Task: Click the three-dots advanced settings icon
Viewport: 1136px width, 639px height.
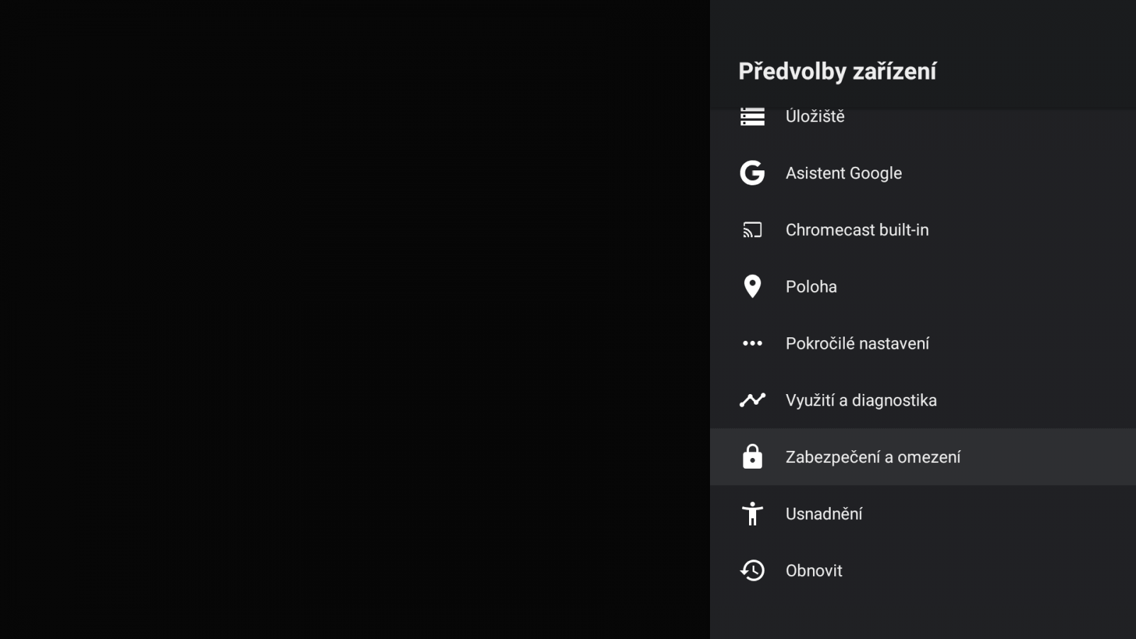Action: point(752,344)
